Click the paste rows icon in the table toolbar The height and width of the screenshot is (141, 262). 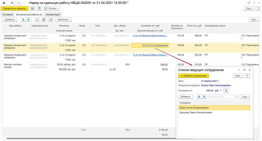(x=44, y=20)
